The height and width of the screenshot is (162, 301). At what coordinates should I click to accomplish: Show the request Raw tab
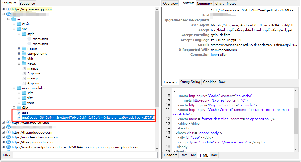point(222,82)
